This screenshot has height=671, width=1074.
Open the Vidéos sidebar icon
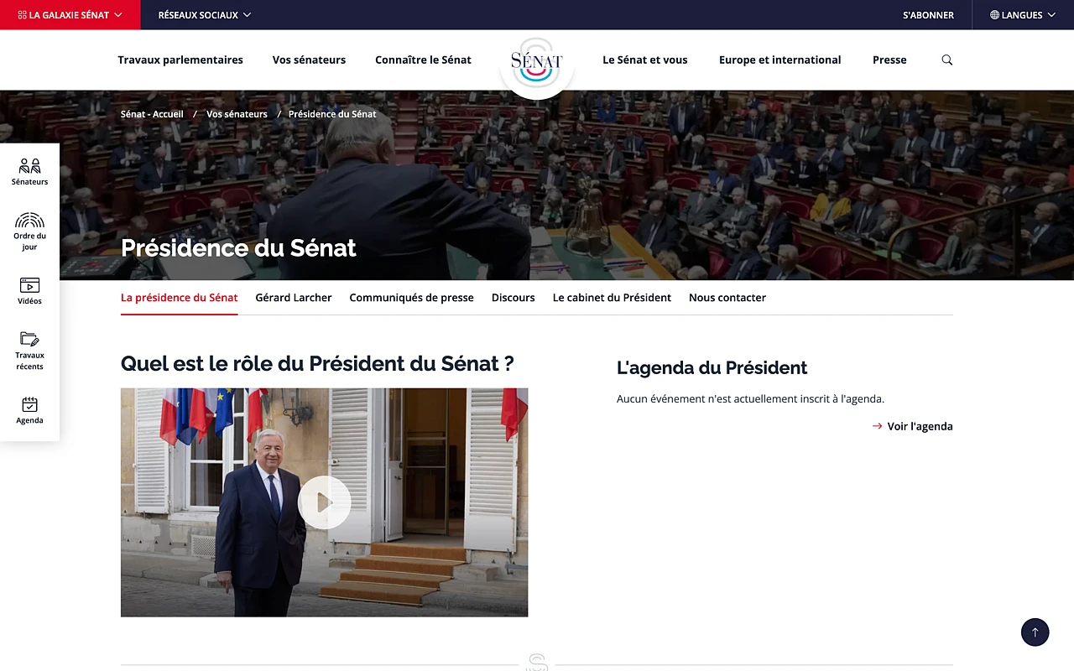tap(29, 285)
